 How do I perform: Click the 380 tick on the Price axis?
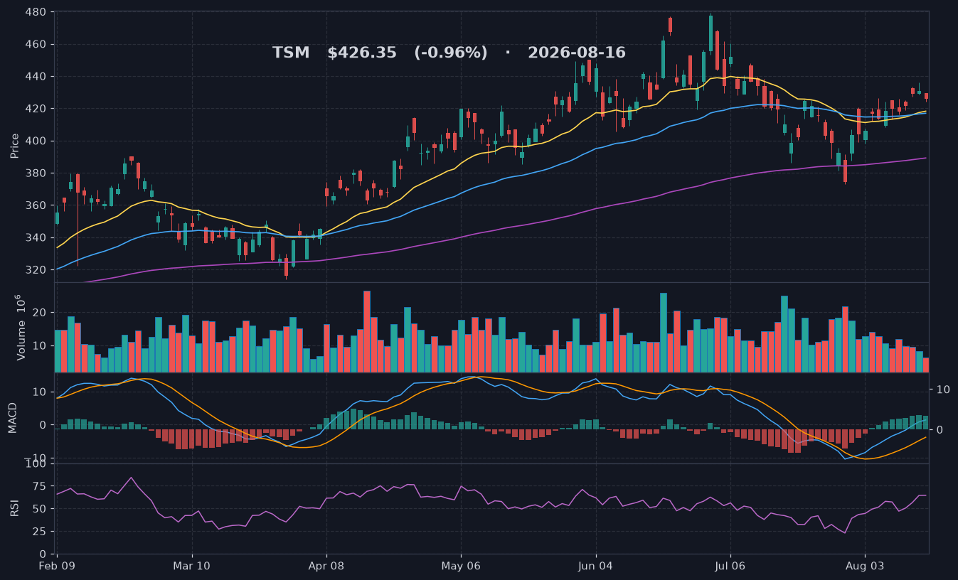coord(36,173)
